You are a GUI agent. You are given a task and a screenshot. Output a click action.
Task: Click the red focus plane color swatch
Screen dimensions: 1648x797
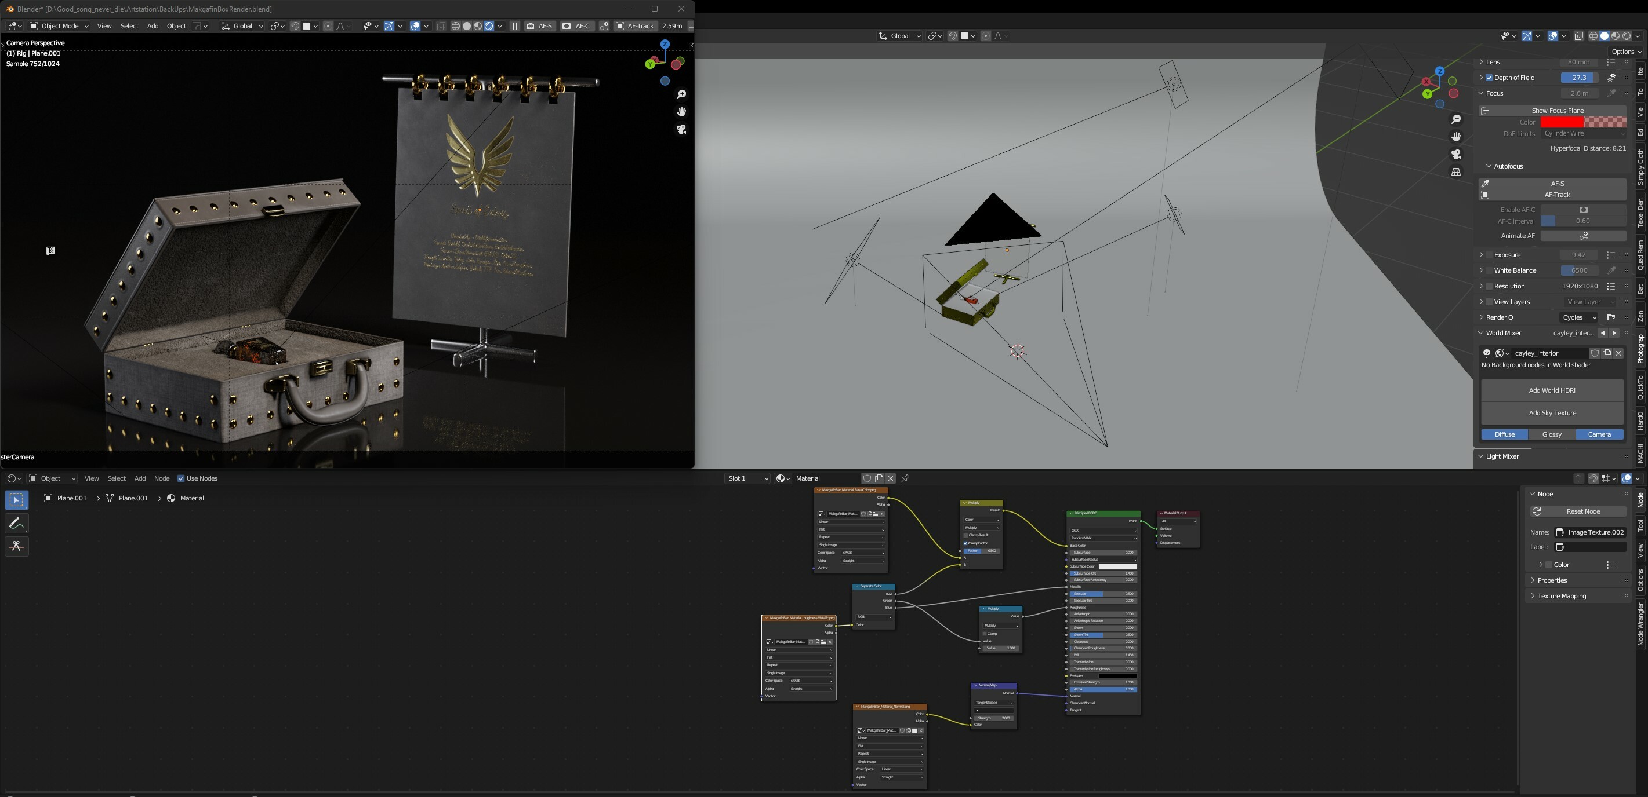[x=1561, y=122]
